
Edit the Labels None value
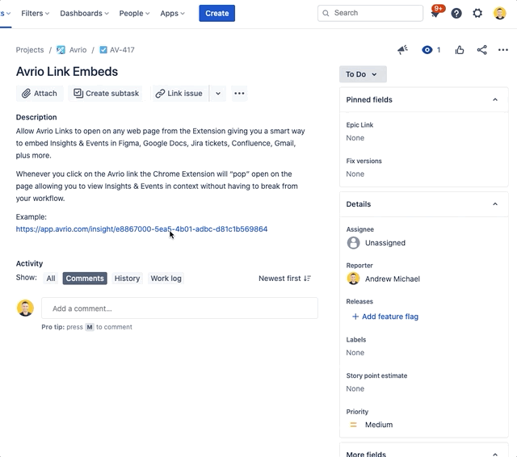pyautogui.click(x=355, y=353)
